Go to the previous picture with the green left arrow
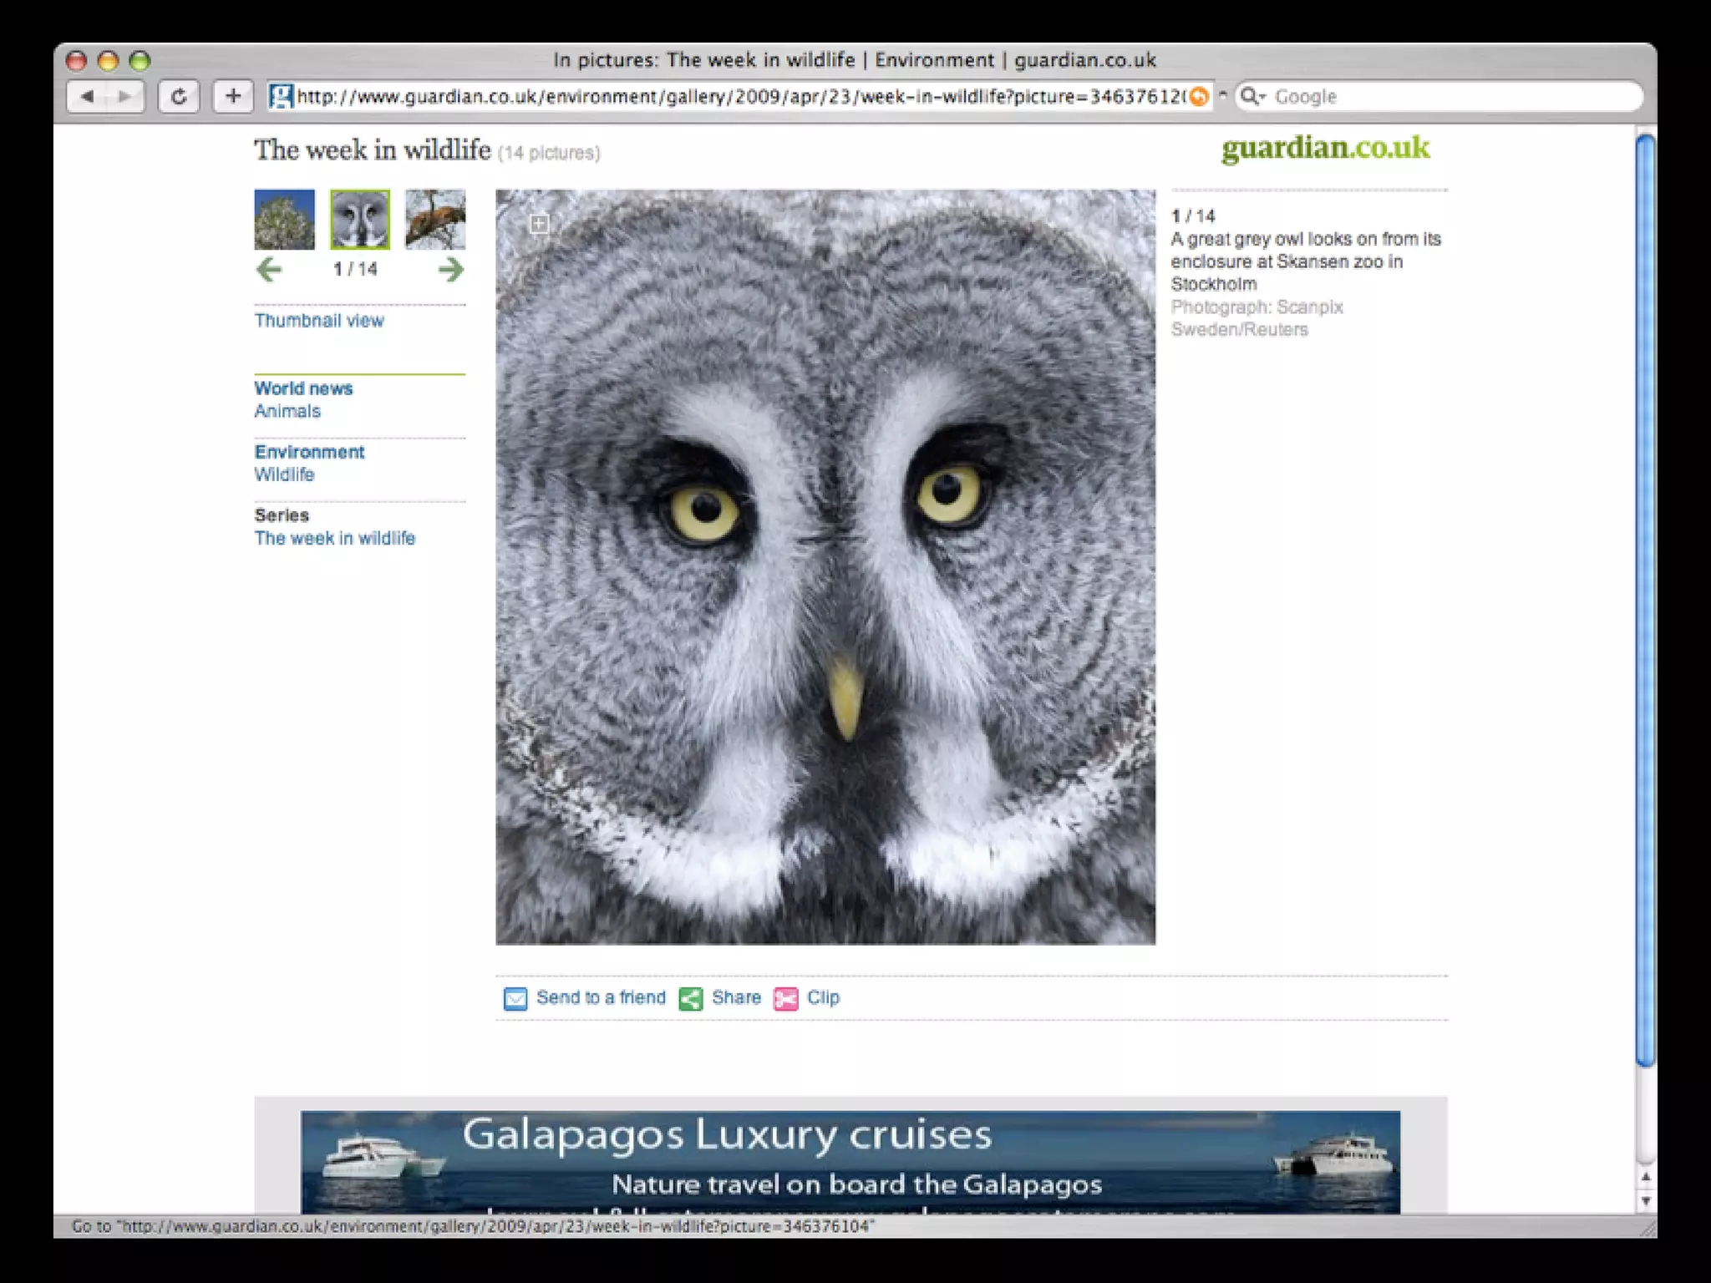 [x=269, y=269]
